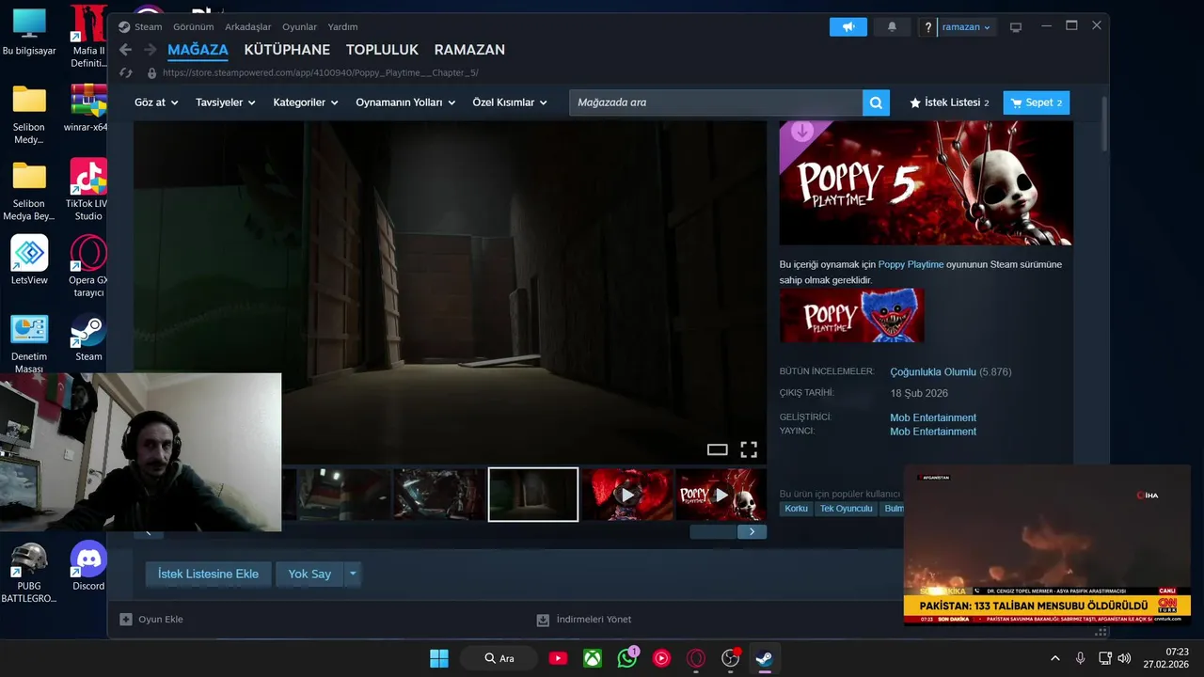Expand the Kategoriler menu
This screenshot has width=1204, height=677.
[306, 102]
